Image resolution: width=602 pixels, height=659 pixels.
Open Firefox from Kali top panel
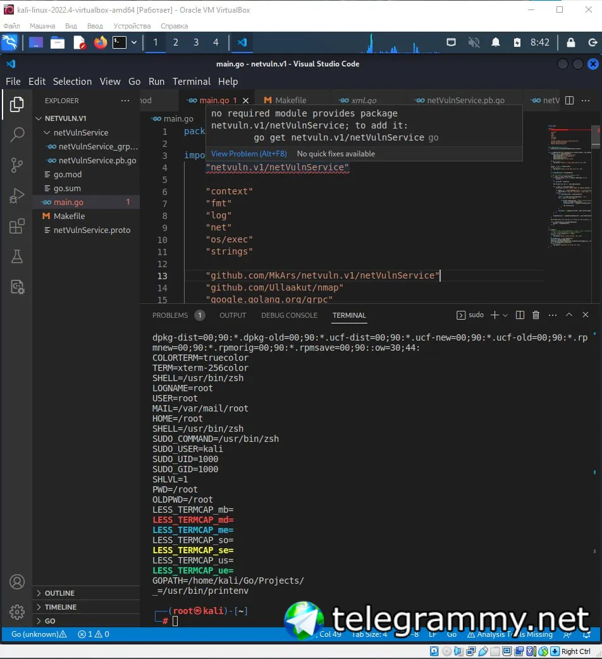pyautogui.click(x=101, y=42)
